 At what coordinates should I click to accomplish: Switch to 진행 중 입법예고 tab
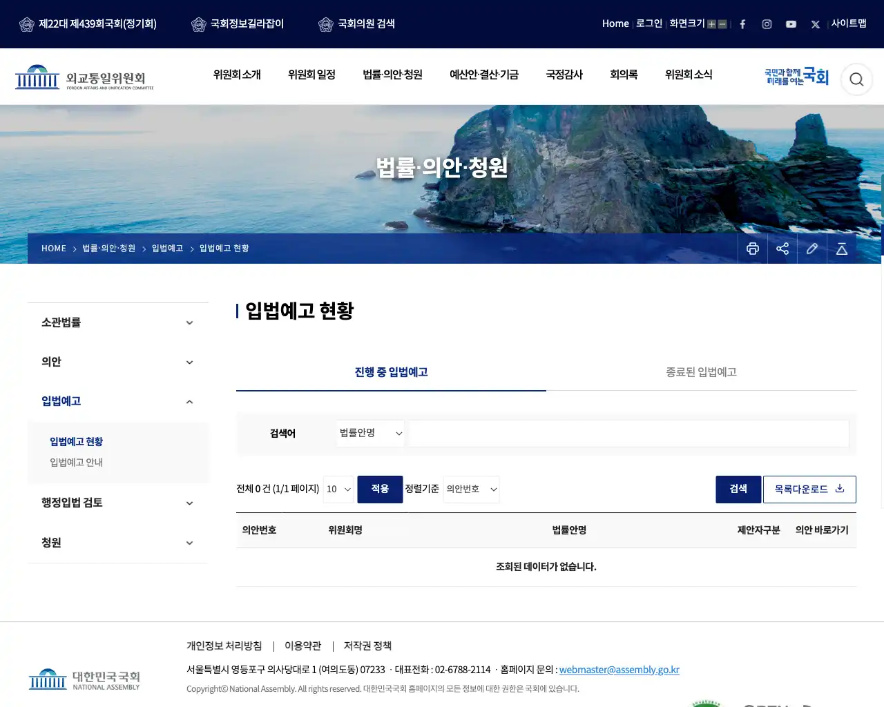[x=391, y=372]
